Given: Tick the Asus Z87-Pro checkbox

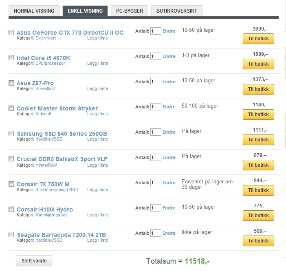Looking at the screenshot, I should coord(11,83).
